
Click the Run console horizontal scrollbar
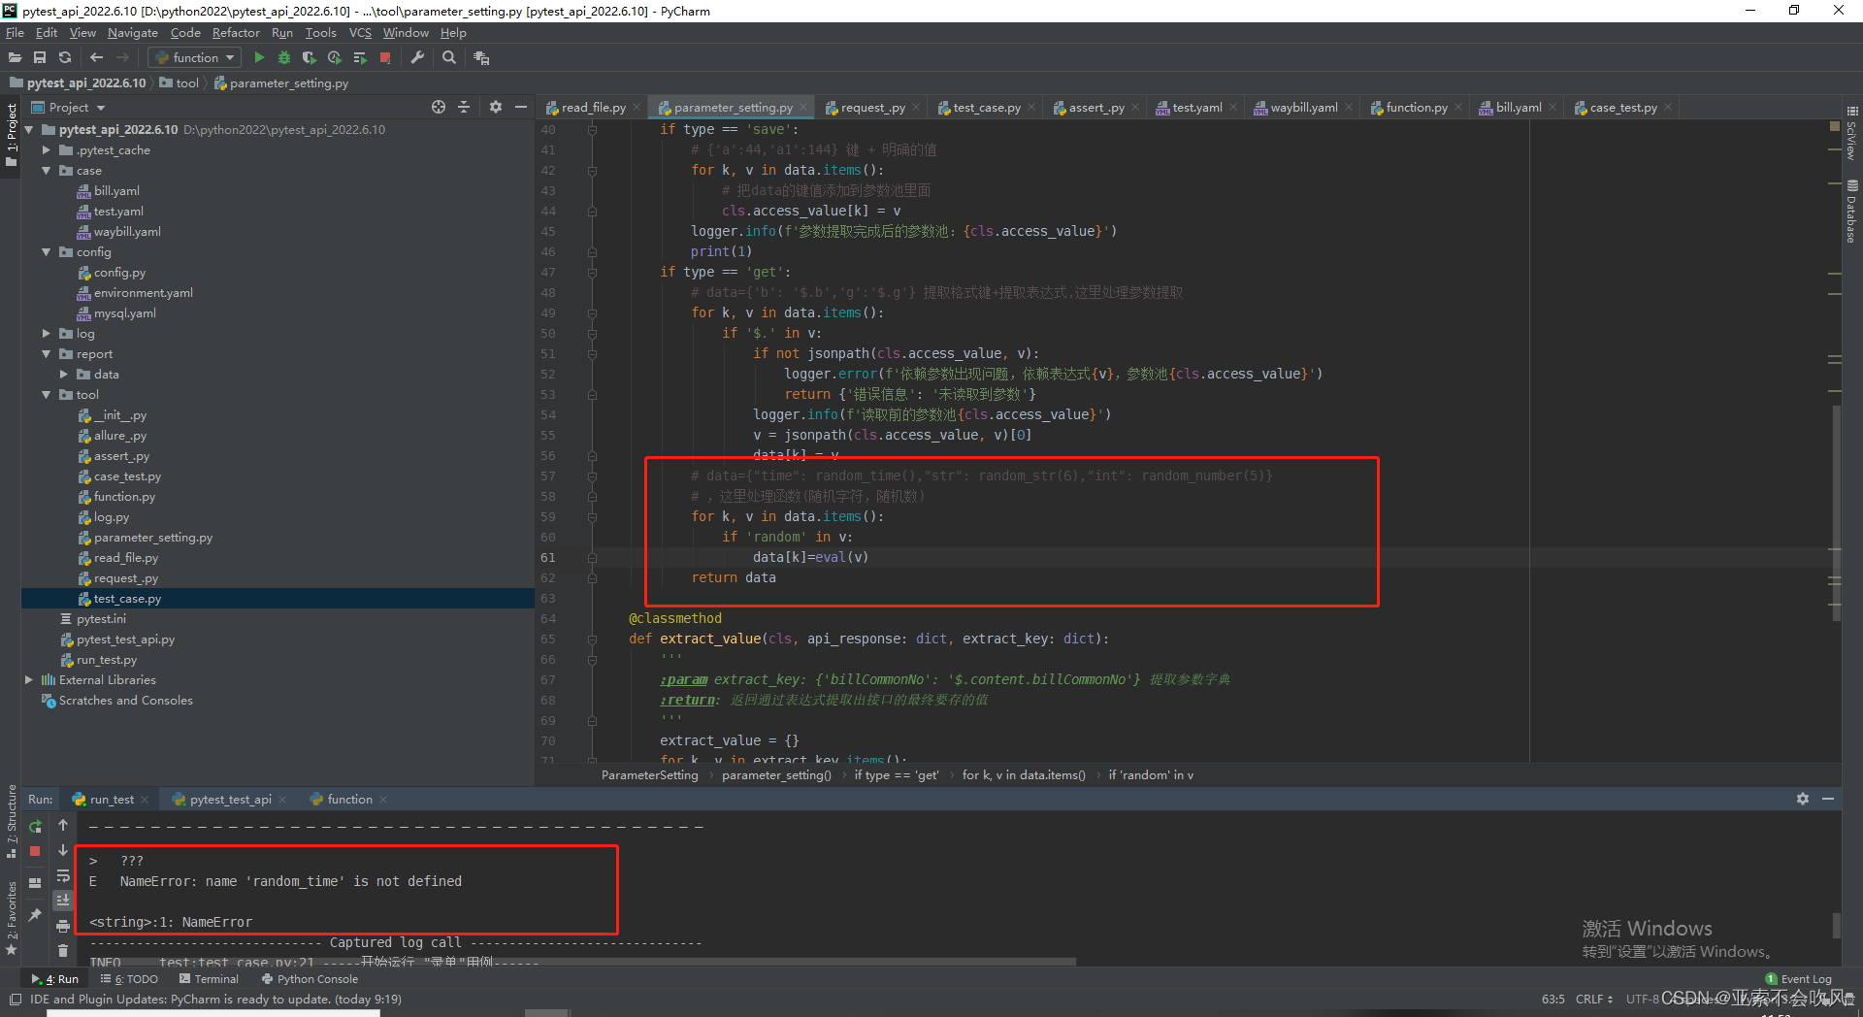tap(582, 962)
